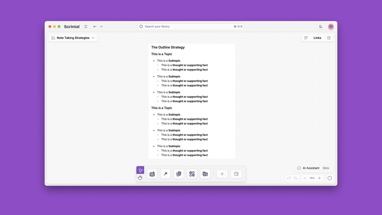Open the table layout tool
382x215 pixels.
click(236, 174)
